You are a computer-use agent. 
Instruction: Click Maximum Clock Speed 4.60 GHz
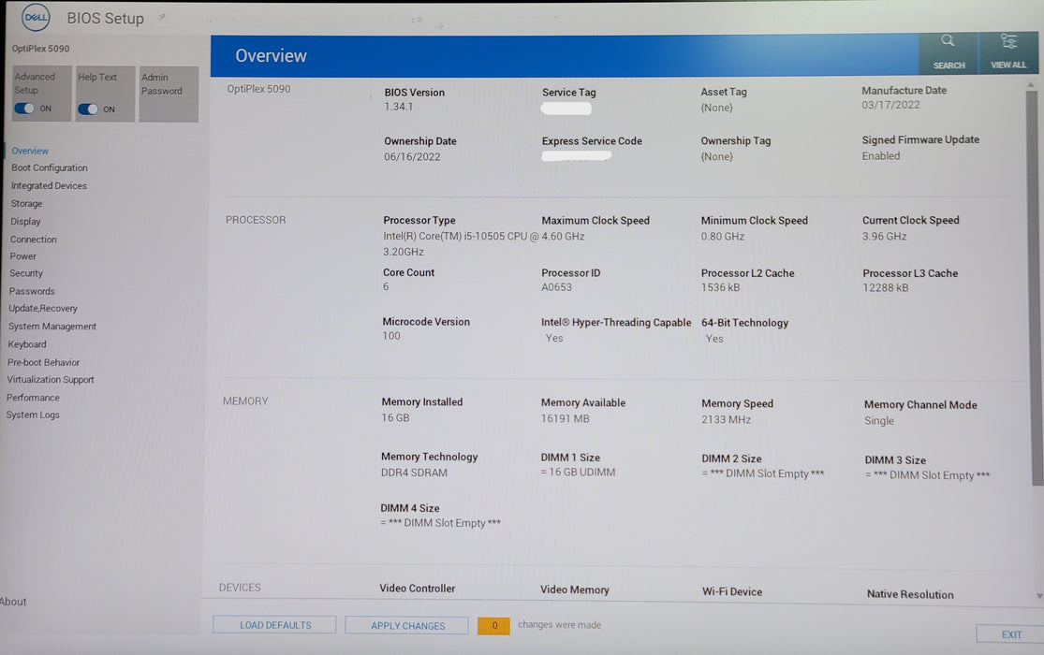tap(563, 237)
